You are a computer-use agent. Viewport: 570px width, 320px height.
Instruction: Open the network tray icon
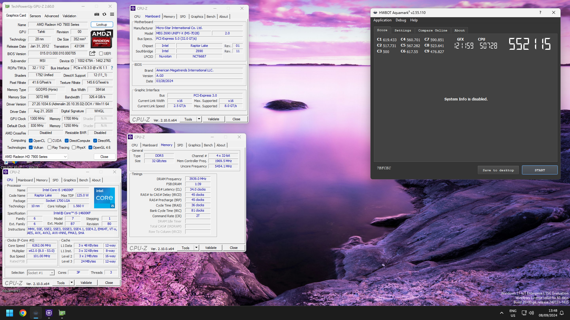524,313
